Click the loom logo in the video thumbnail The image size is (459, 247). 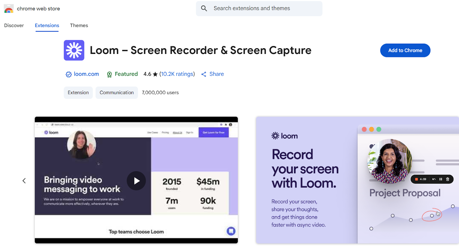51,133
